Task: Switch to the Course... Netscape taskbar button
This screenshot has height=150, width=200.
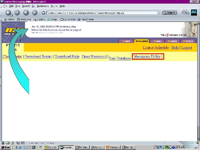Action: pyautogui.click(x=67, y=147)
